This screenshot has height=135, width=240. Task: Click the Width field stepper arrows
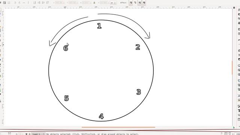click(x=91, y=3)
